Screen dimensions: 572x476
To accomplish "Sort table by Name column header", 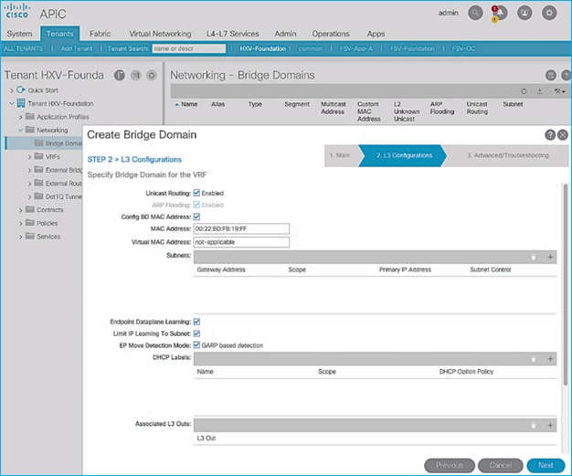I will 189,104.
